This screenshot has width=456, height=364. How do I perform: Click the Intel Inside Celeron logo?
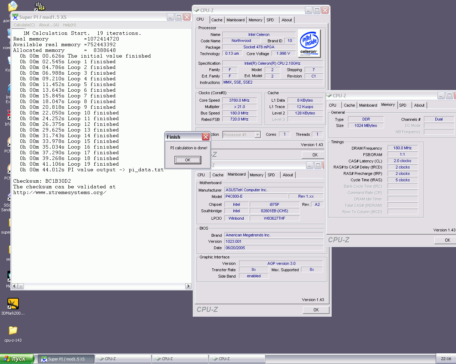click(x=309, y=43)
